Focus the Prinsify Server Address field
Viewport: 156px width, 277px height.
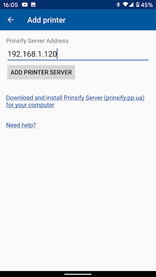coord(78,54)
